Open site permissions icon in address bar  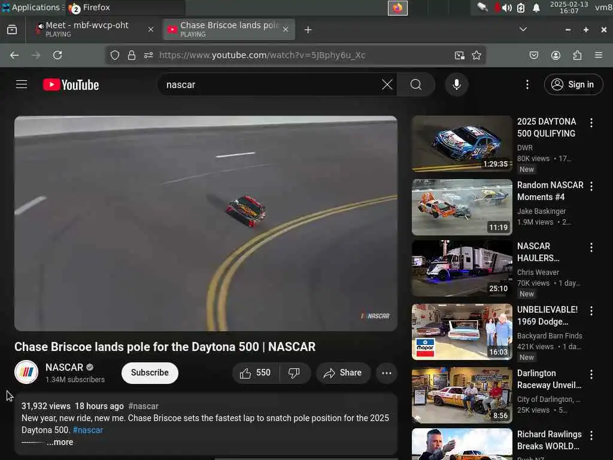[x=148, y=55]
